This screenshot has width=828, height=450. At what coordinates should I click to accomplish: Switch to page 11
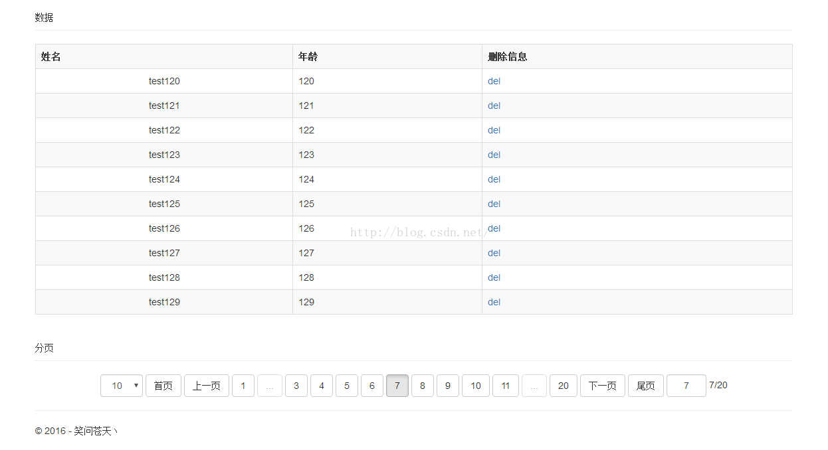pos(506,386)
